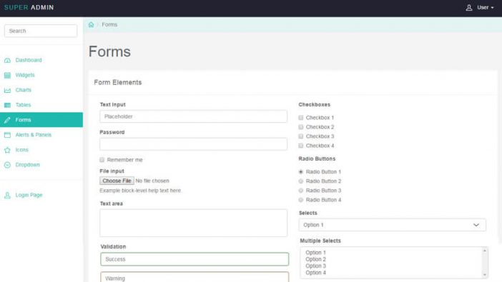Image resolution: width=502 pixels, height=282 pixels.
Task: Select the Forms sidebar item
Action: [x=41, y=120]
